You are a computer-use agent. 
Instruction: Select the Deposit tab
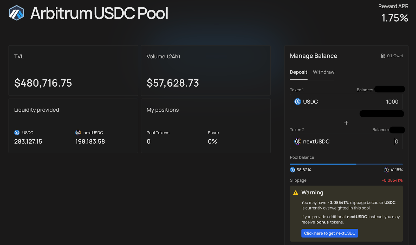(x=298, y=72)
